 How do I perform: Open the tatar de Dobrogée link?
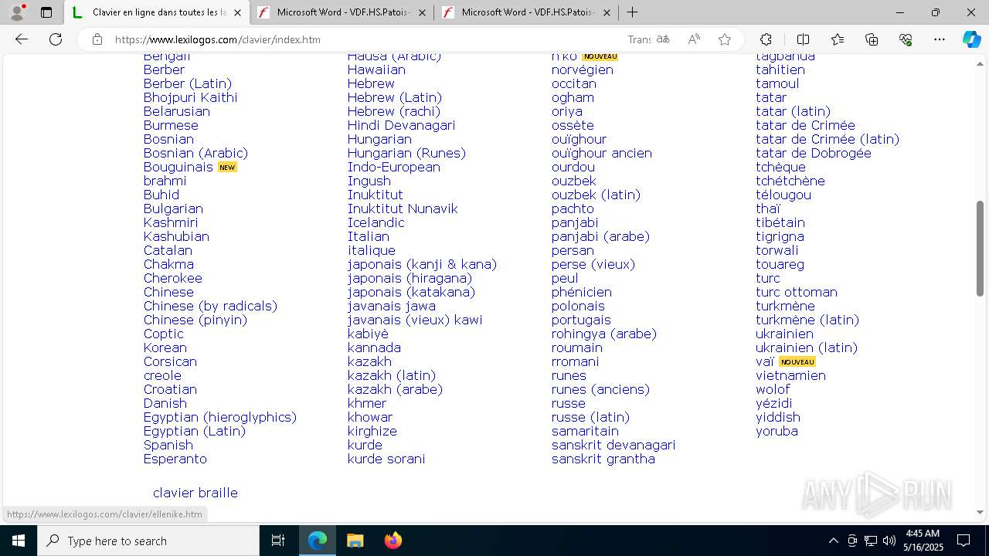(x=814, y=153)
